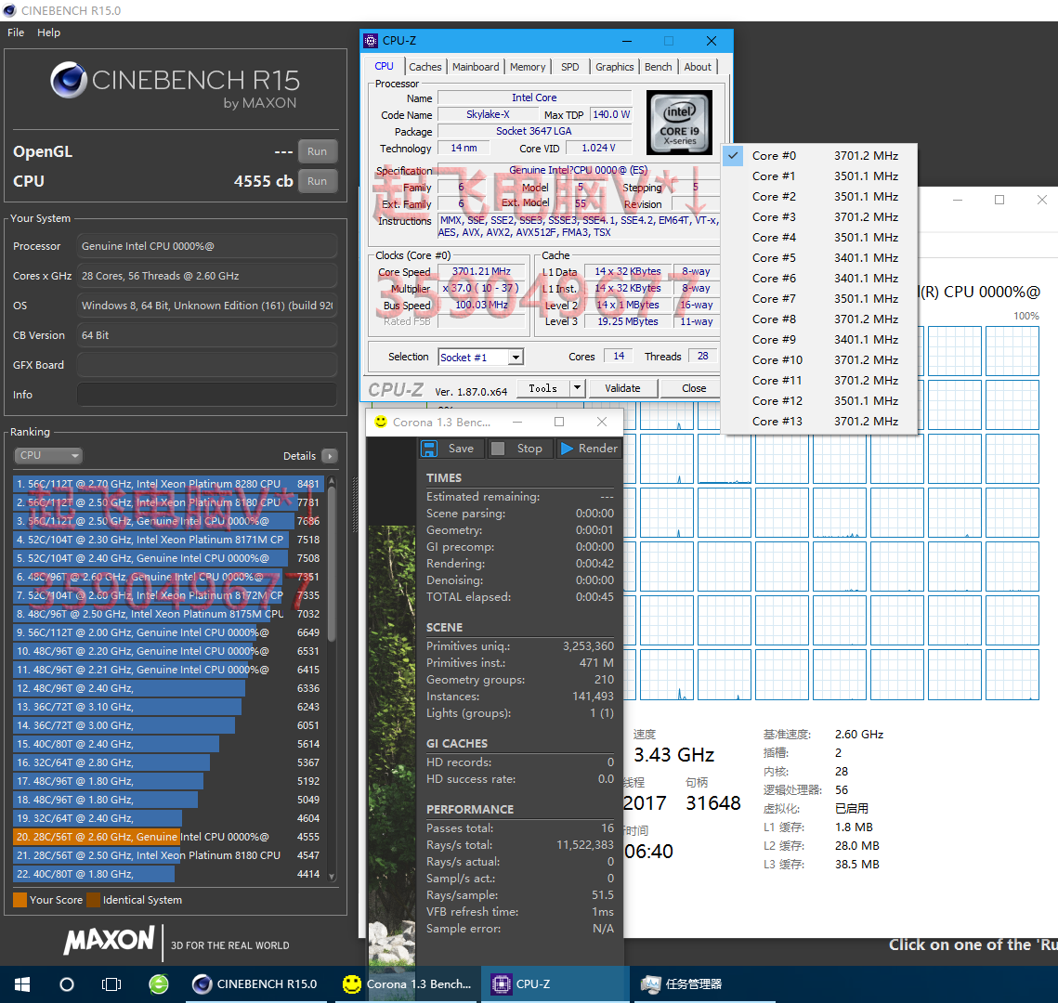
Task: Open the About tab in CPU-Z
Action: click(698, 67)
